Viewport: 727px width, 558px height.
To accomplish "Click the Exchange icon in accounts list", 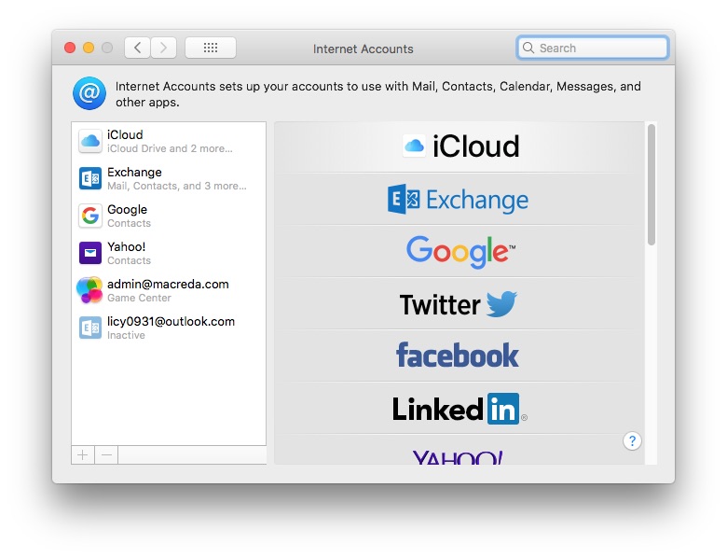I will point(90,178).
